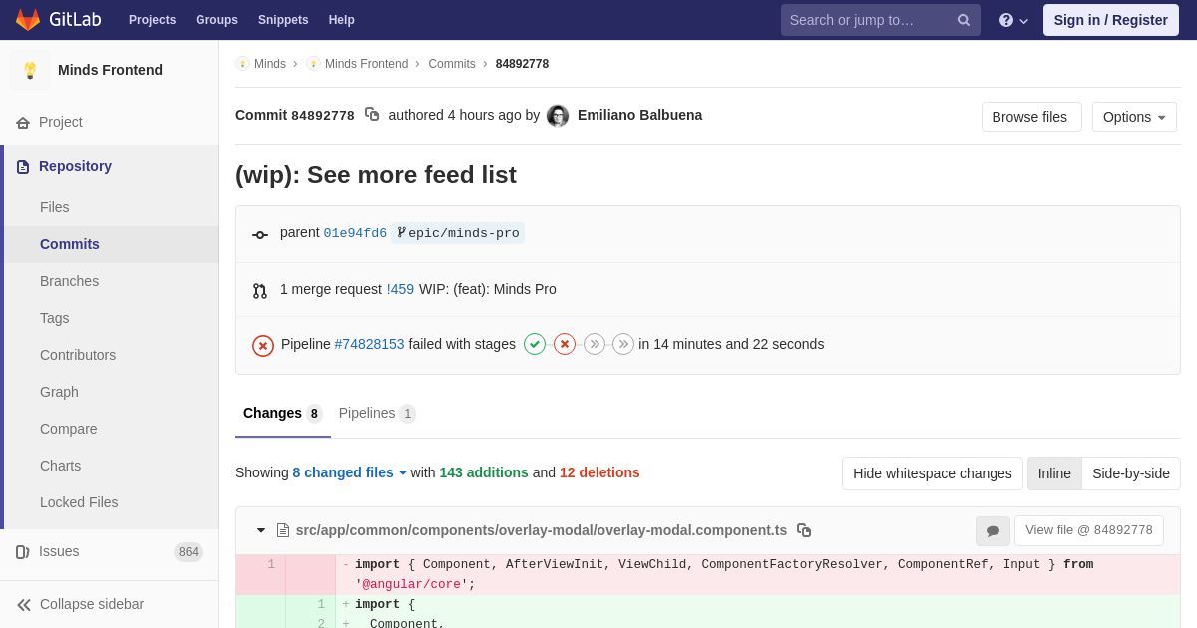Collapse the overlay-modal.component.ts file diff
This screenshot has height=628, width=1197.
coord(261,530)
